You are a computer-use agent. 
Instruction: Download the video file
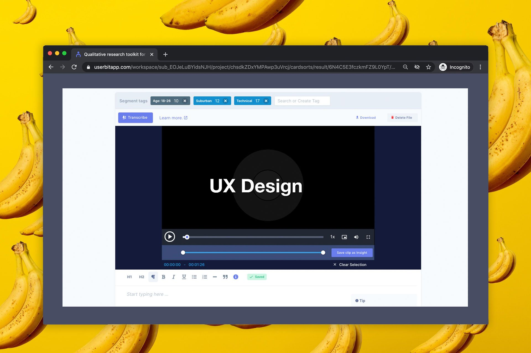(366, 118)
